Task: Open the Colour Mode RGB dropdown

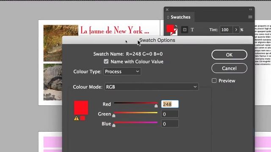Action: pos(152,87)
